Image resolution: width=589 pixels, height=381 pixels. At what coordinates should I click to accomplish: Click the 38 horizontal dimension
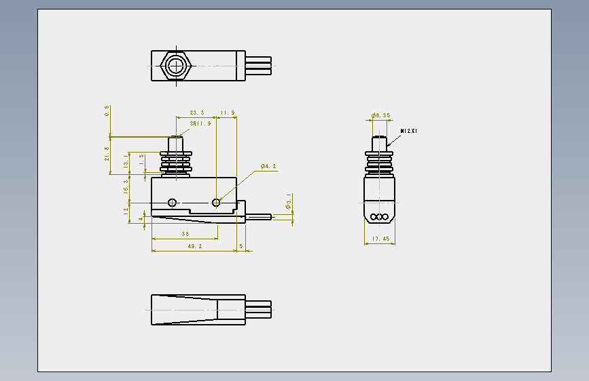pyautogui.click(x=185, y=234)
